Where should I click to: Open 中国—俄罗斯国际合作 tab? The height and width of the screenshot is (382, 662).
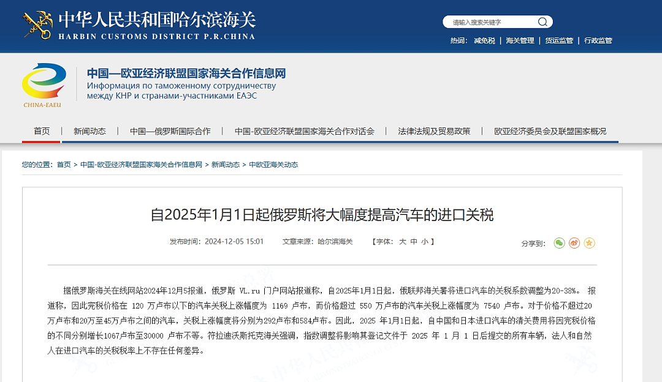tap(170, 131)
